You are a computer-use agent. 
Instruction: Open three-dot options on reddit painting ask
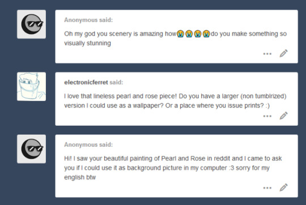tap(267, 188)
